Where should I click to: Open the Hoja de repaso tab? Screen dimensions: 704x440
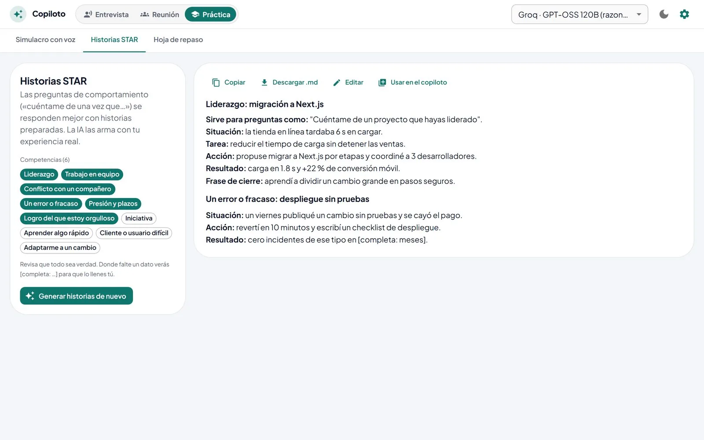(x=178, y=40)
